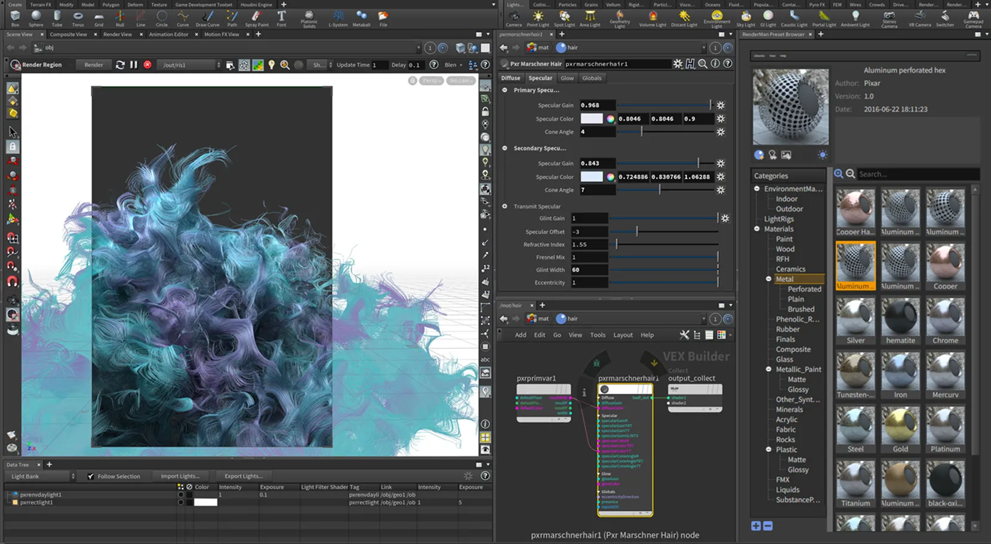
Task: Click the Metaball shelf tool
Action: [x=360, y=16]
